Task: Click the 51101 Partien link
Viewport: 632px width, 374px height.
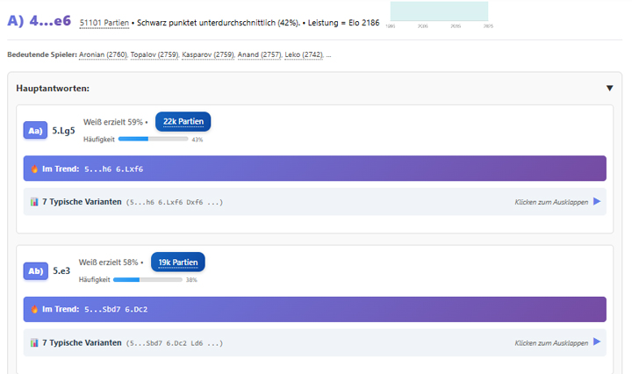Action: 104,22
